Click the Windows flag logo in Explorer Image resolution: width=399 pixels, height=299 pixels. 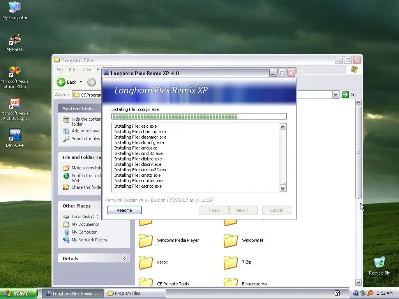point(354,70)
